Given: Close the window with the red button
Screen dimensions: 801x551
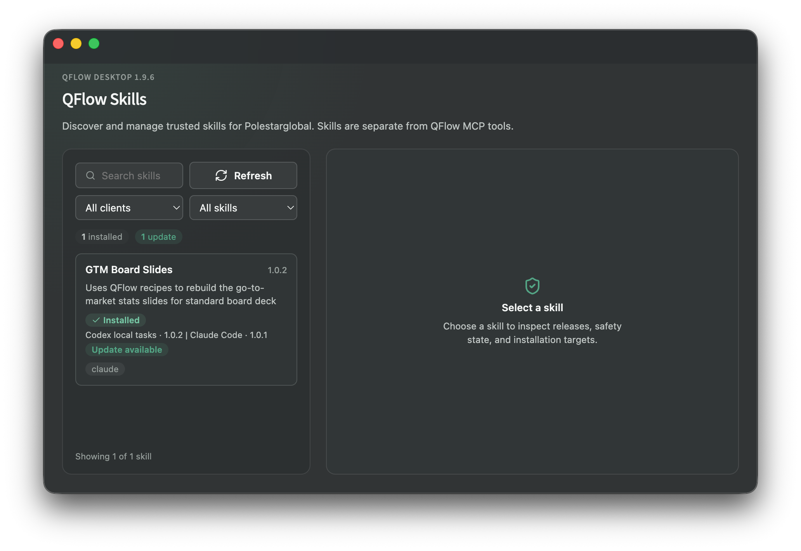Looking at the screenshot, I should point(58,43).
